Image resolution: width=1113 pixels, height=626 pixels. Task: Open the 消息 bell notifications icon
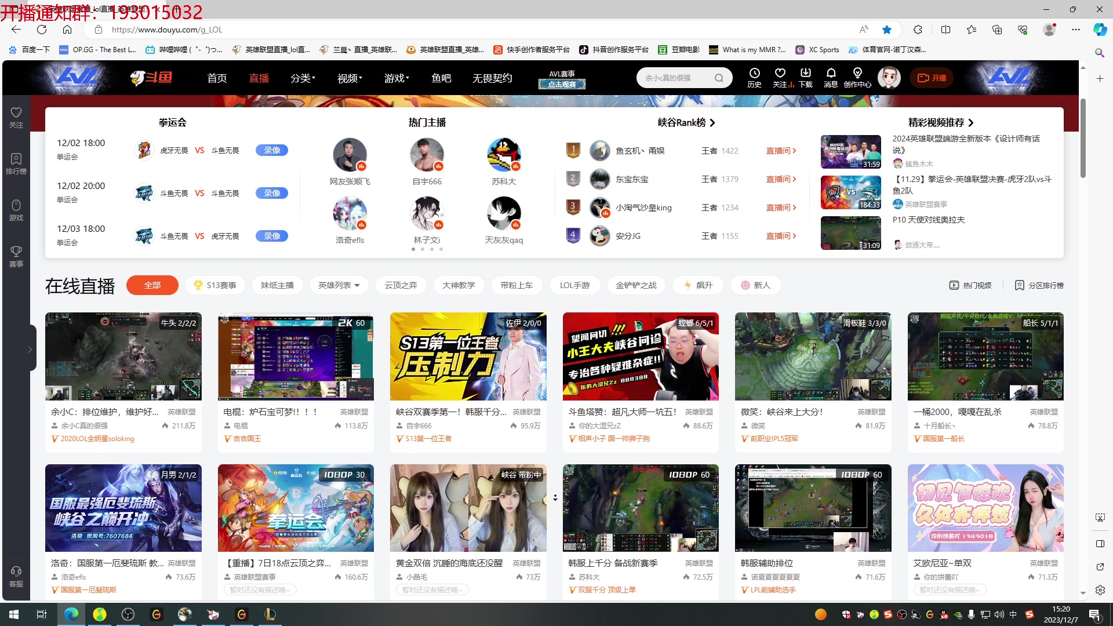coord(831,78)
